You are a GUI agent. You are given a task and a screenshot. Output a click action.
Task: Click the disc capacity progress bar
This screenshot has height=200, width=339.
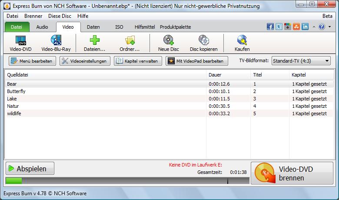coord(127,181)
